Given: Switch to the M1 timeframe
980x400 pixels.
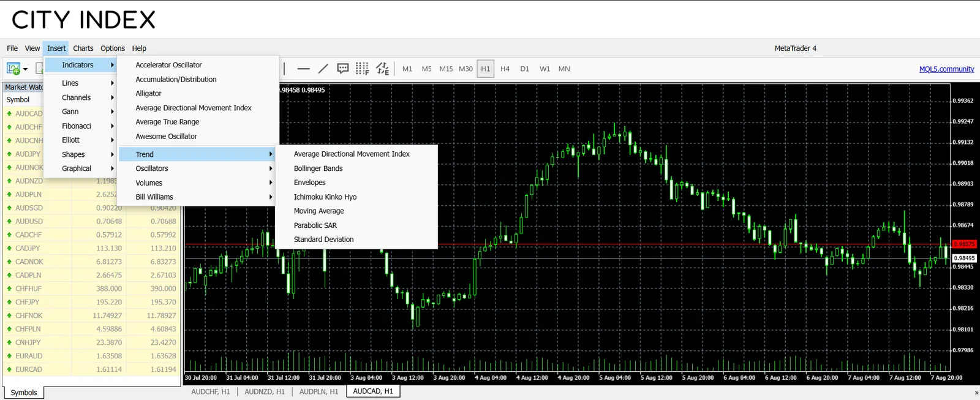Looking at the screenshot, I should tap(407, 69).
